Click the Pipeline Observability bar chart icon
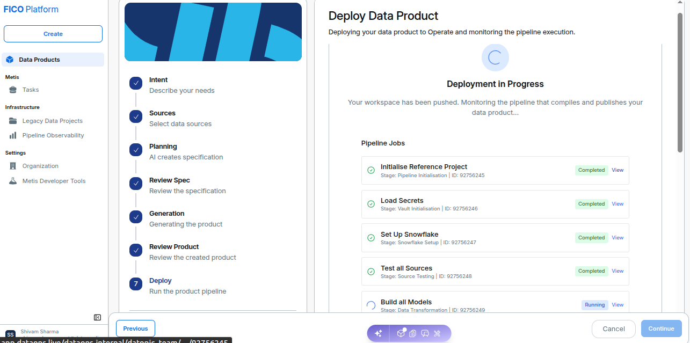This screenshot has height=343, width=690. pyautogui.click(x=13, y=135)
